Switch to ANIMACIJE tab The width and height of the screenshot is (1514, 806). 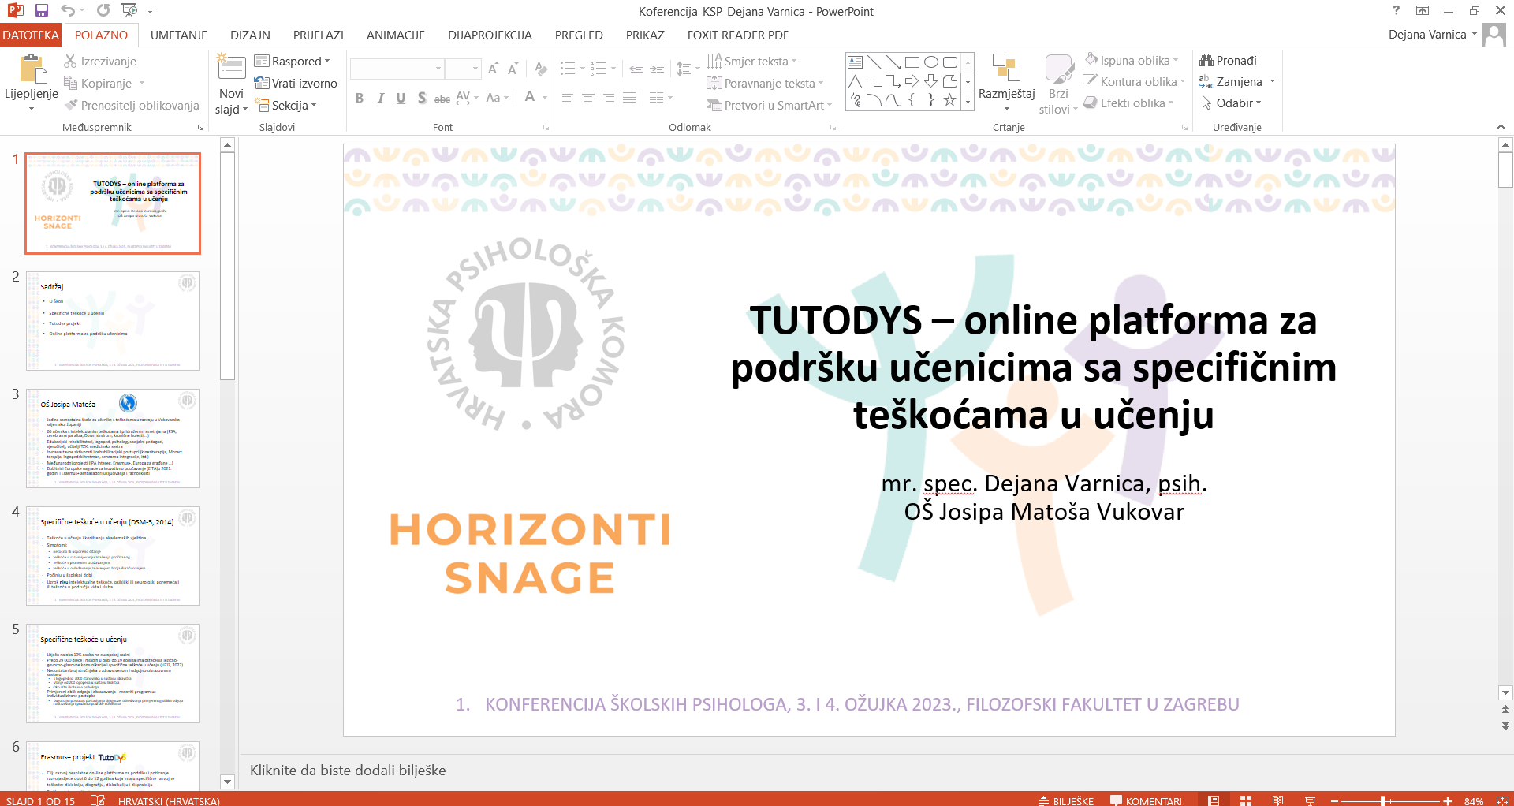click(x=396, y=35)
